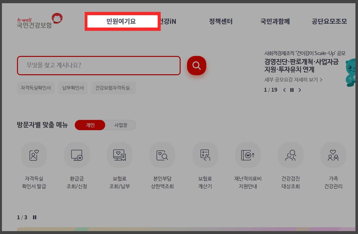Focus the 무엇을 찾고 계시나요 search field
358x234 pixels.
pos(98,66)
